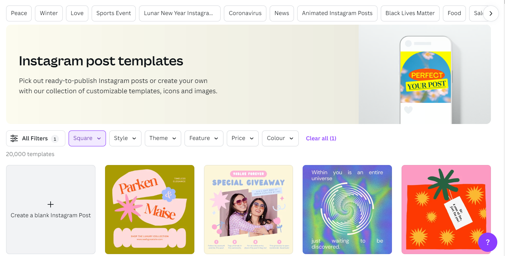Screen dimensions: 505x256
Task: Click the 20,000 templates count text
Action: coord(30,154)
